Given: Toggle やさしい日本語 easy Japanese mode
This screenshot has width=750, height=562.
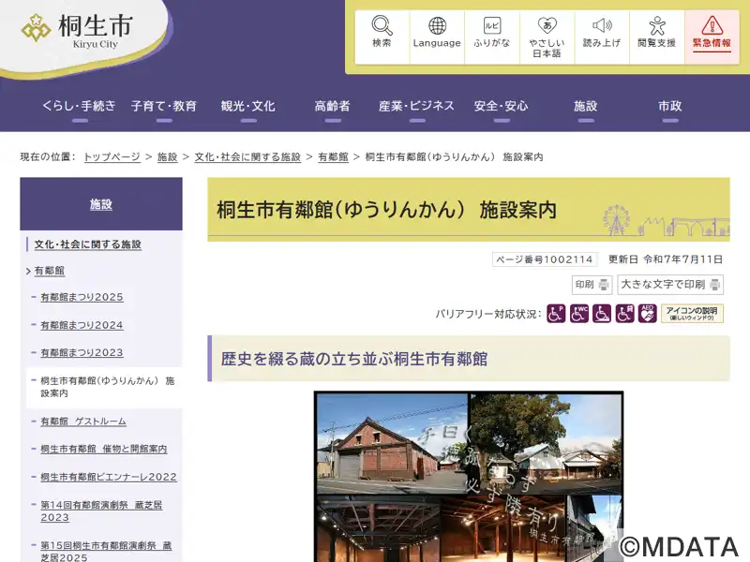Looking at the screenshot, I should [x=547, y=26].
